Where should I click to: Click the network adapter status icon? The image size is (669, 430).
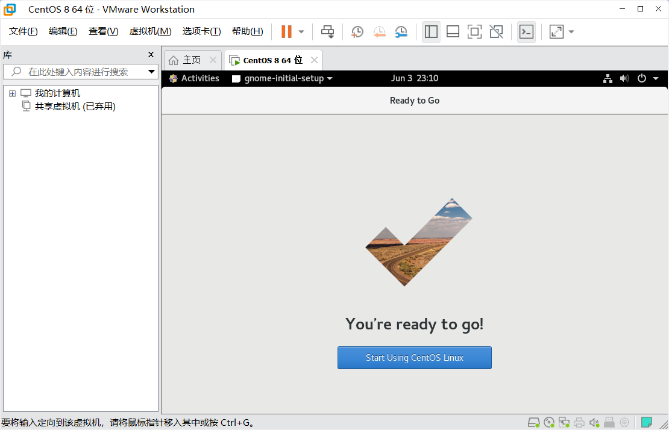click(x=564, y=422)
